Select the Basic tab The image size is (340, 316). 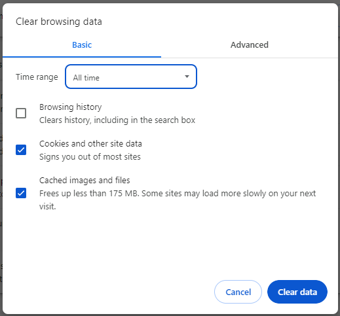tap(82, 45)
